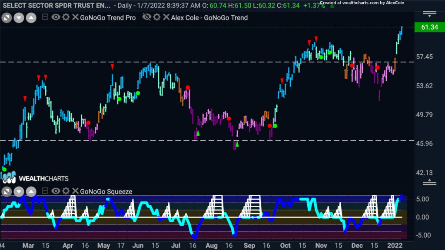Move the price chart pane up
445x250 pixels.
click(31, 18)
